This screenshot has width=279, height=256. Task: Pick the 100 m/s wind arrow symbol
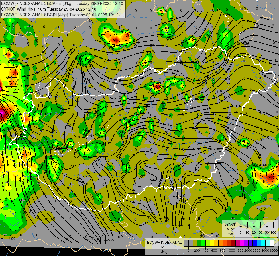click(x=274, y=225)
